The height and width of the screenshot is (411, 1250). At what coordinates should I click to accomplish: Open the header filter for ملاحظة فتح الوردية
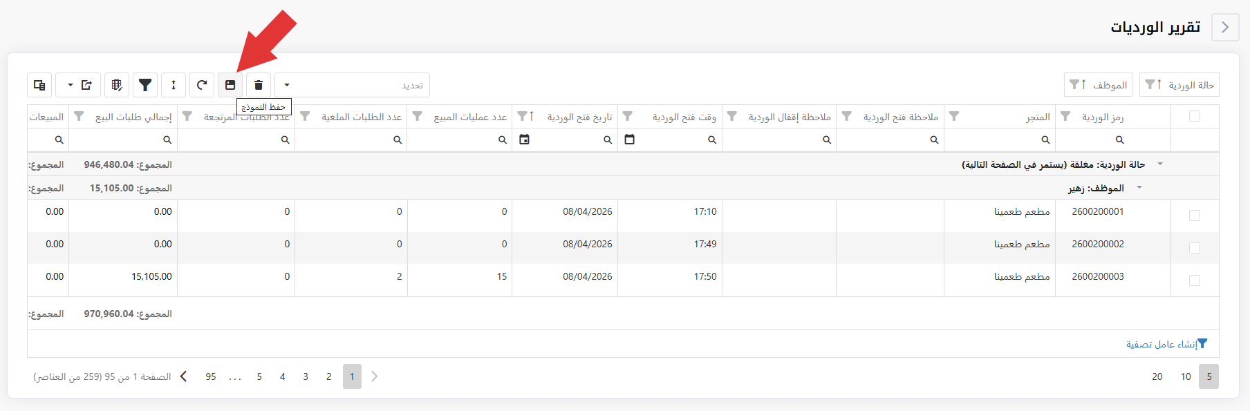846,117
